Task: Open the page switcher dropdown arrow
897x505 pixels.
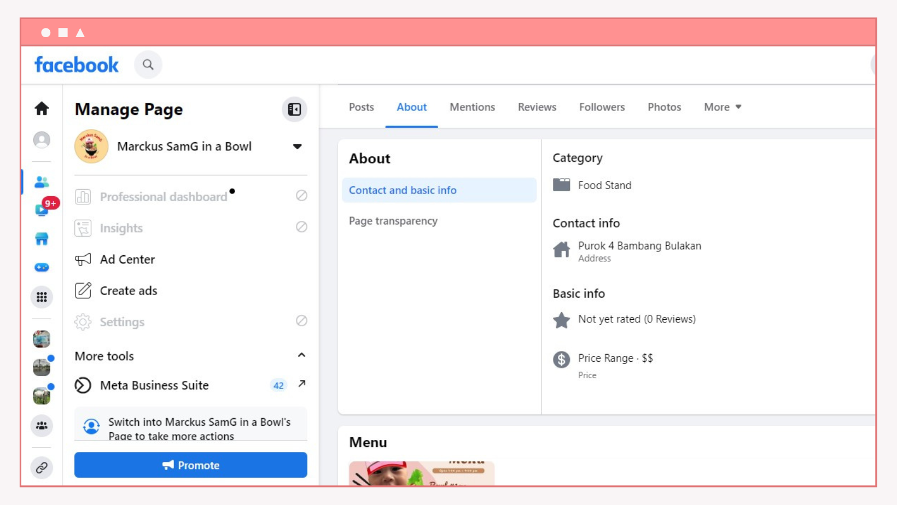Action: pyautogui.click(x=297, y=146)
